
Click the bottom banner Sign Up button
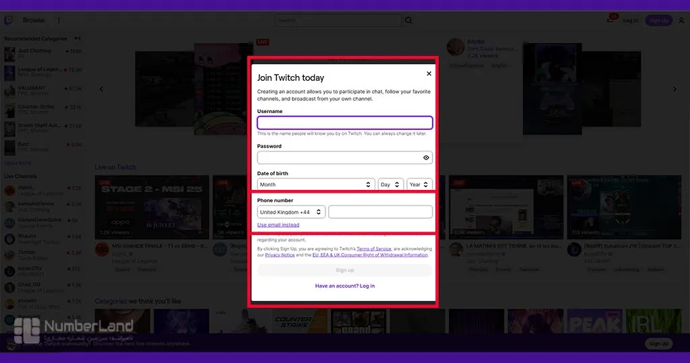pyautogui.click(x=659, y=343)
